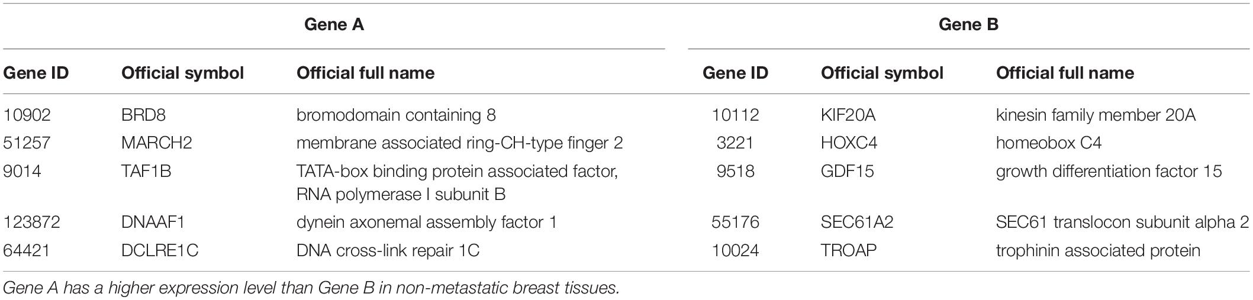Click 'bromodomain containing 8' full name
Viewport: 1253px width, 300px height.
396,114
